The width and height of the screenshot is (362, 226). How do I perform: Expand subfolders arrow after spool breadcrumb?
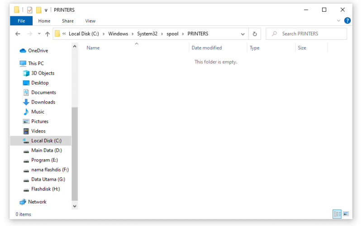(183, 34)
